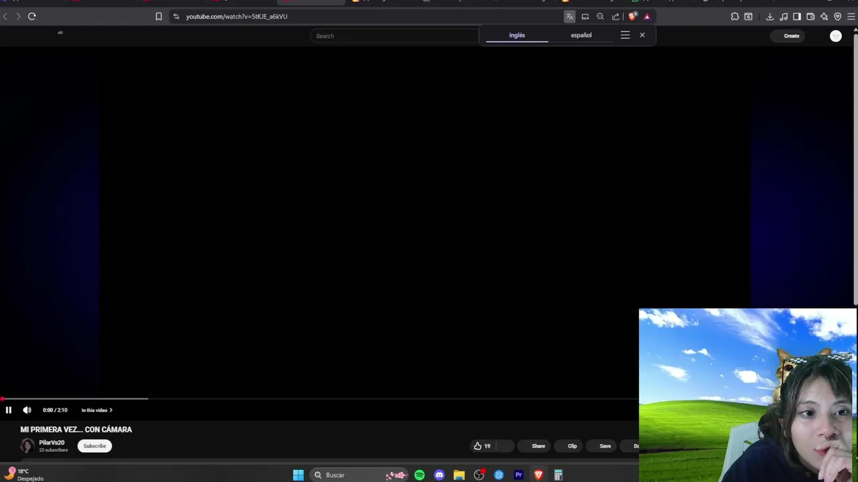Click the address bar URL

237,16
